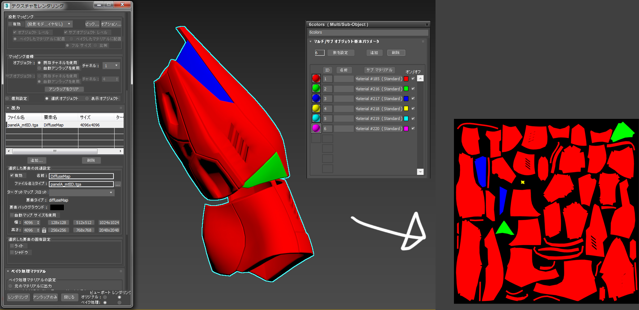Select 自動アンラップを使用 radio for object

(x=39, y=68)
